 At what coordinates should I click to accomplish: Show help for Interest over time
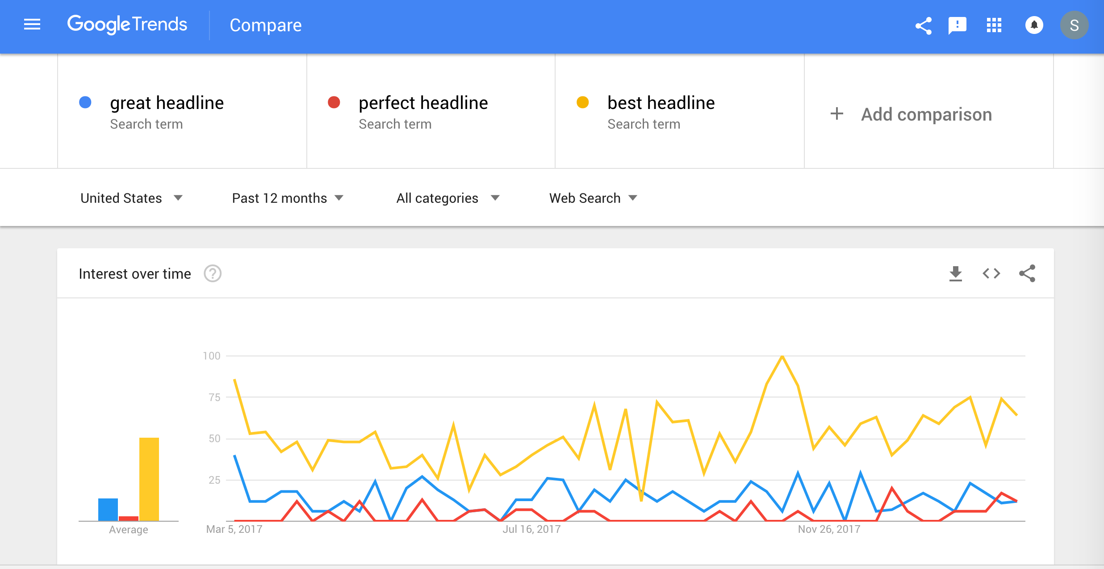click(213, 273)
